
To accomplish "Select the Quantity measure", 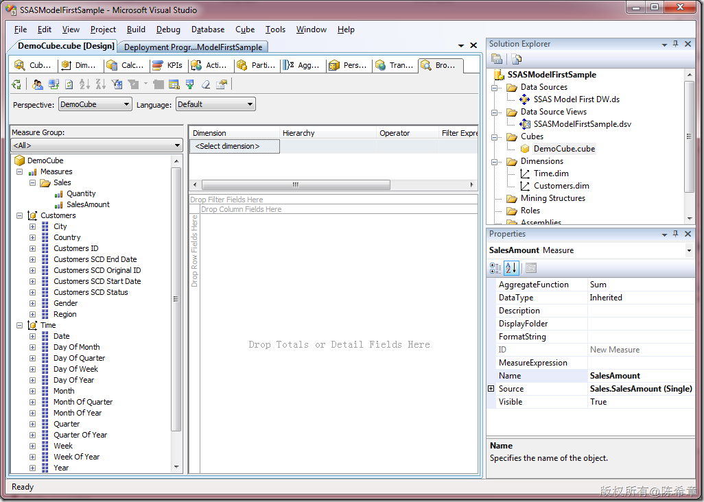I will pos(81,193).
